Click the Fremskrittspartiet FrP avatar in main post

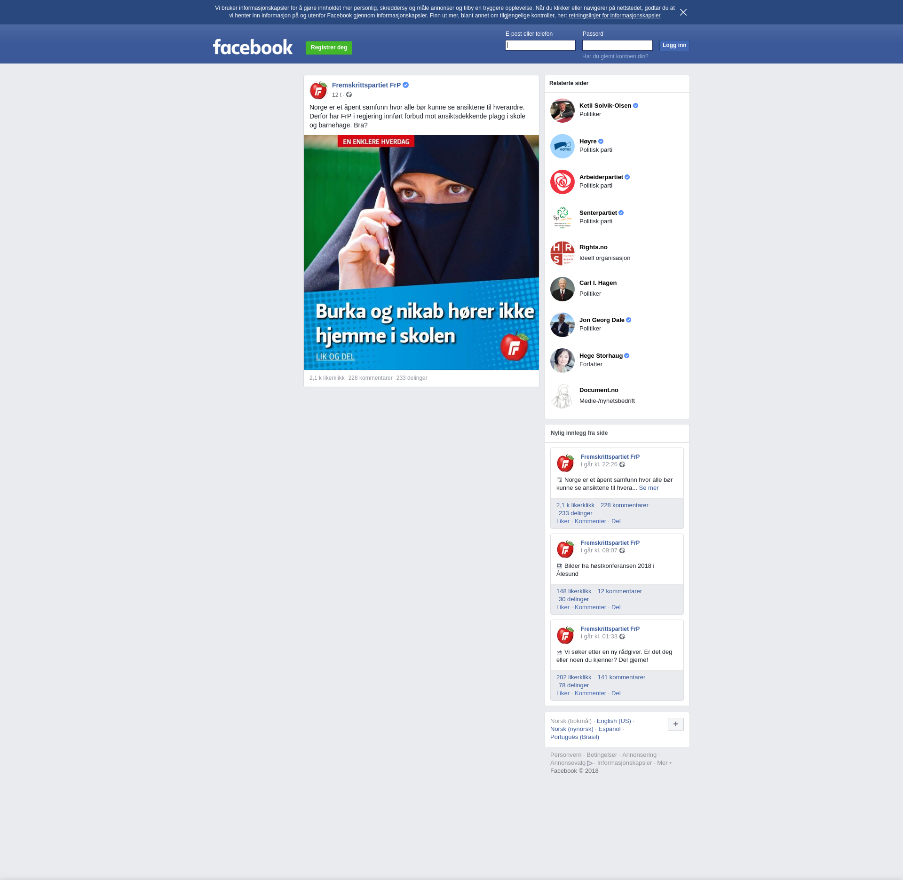[x=318, y=90]
